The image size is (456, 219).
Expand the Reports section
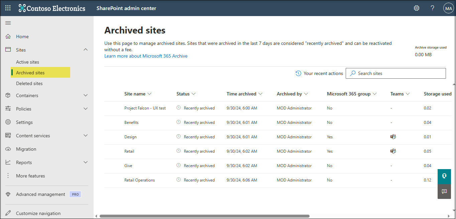86,162
